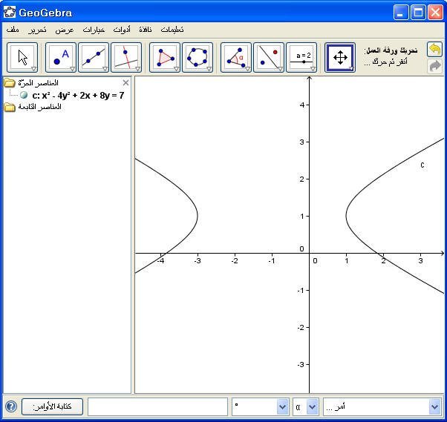Expand the perpendicular tool dropdown triangle
This screenshot has height=422, width=447.
coord(137,69)
